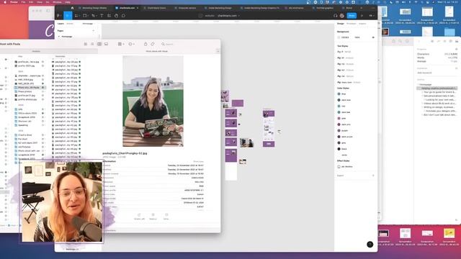Click the headphones audio icon in Figma
The width and height of the screenshot is (461, 259).
(336, 16)
